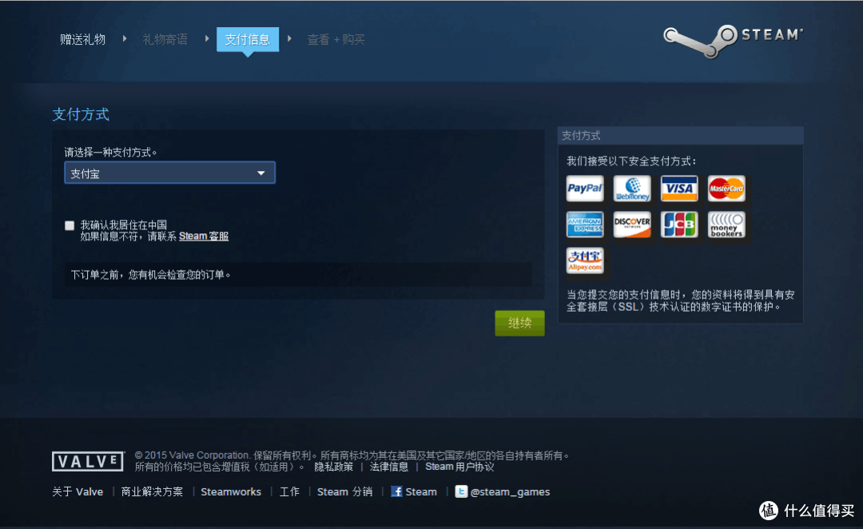The width and height of the screenshot is (863, 529).
Task: Click the 支付方式 side panel header
Action: [680, 135]
